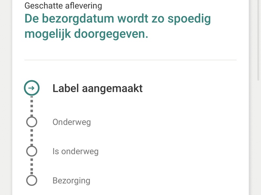Click the green arrow status icon
261x195 pixels.
tap(32, 88)
